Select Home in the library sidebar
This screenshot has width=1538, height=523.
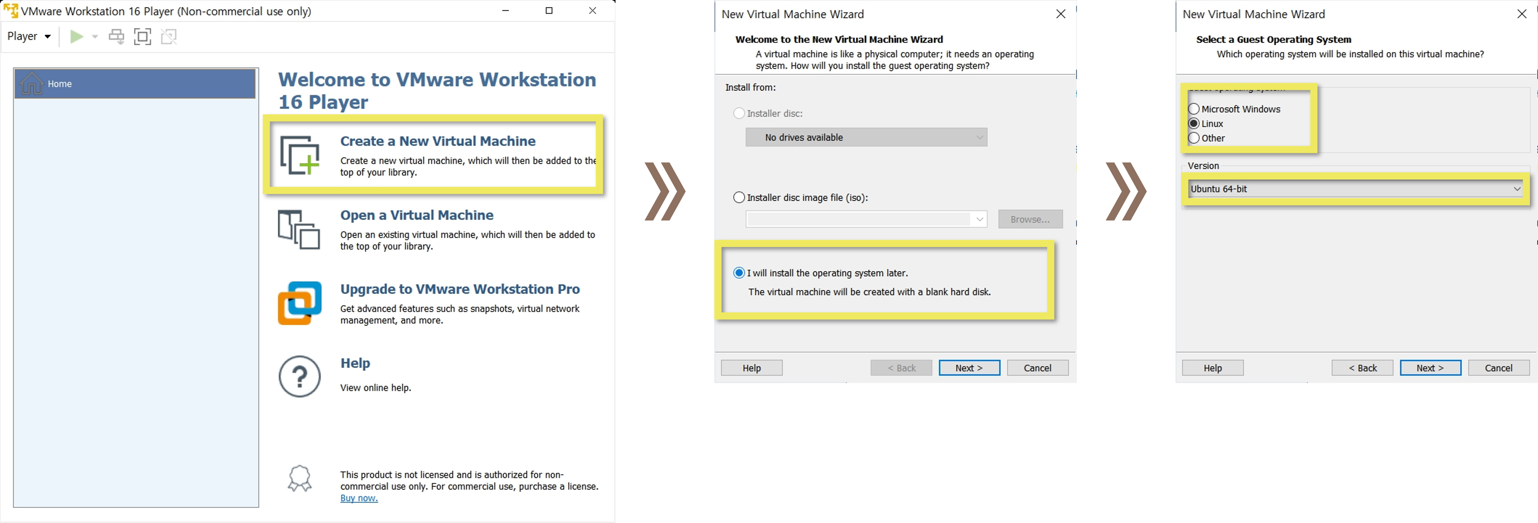coord(135,84)
